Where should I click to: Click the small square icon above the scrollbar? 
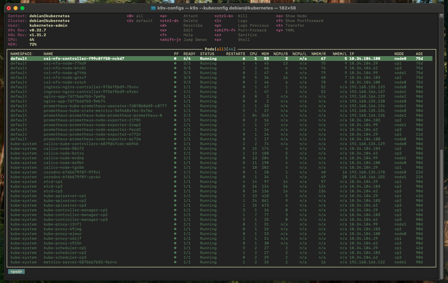click(x=441, y=16)
